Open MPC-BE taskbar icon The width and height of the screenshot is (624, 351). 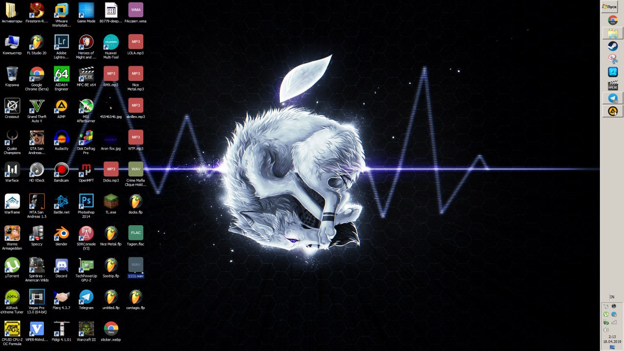[613, 85]
